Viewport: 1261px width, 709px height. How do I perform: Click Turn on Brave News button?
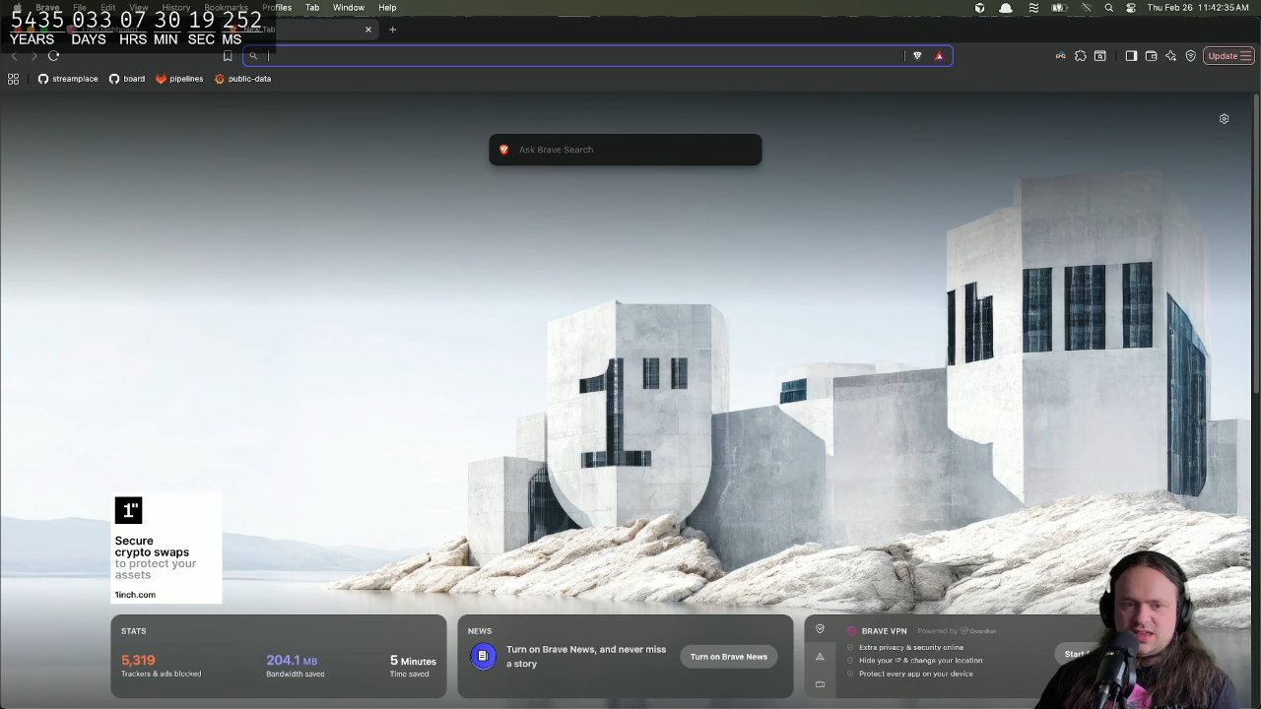pos(728,657)
